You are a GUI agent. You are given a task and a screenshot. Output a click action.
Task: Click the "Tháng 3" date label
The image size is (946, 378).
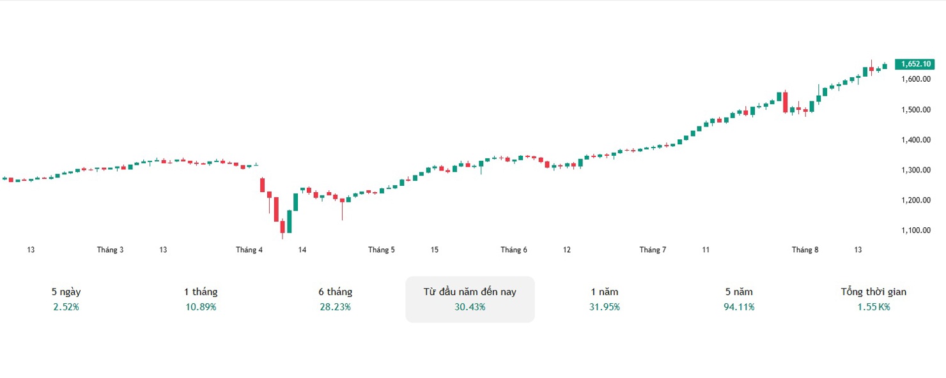click(111, 250)
